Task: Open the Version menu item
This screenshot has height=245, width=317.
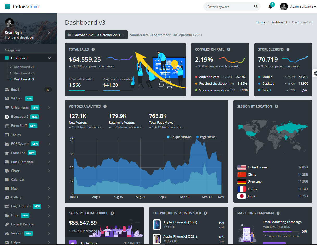Action: [x=28, y=233]
